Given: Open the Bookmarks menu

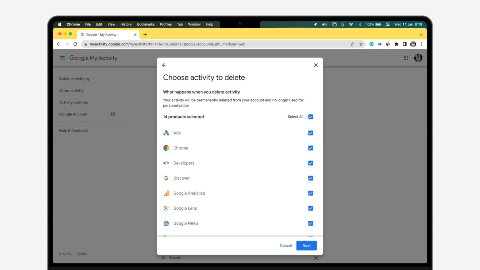Looking at the screenshot, I should [x=146, y=24].
